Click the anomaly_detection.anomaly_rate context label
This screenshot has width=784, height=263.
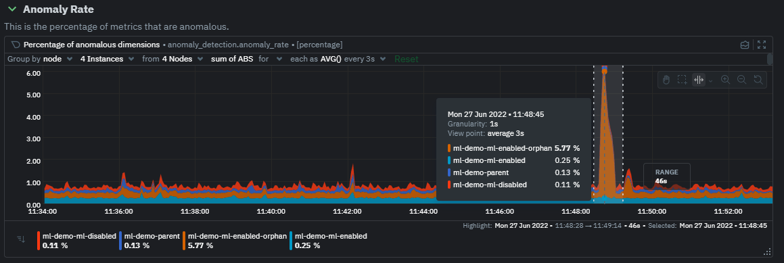click(228, 45)
